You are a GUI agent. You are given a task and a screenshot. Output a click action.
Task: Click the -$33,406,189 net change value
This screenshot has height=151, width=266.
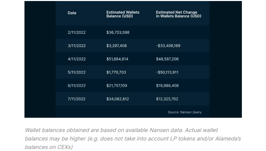coord(168,46)
